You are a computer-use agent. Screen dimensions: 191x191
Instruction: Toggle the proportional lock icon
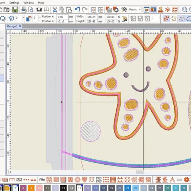[x=125, y=19]
